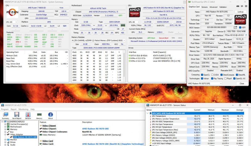This screenshot has width=251, height=146.
Task: Click the Close button in GPU-Z
Action: [242, 84]
